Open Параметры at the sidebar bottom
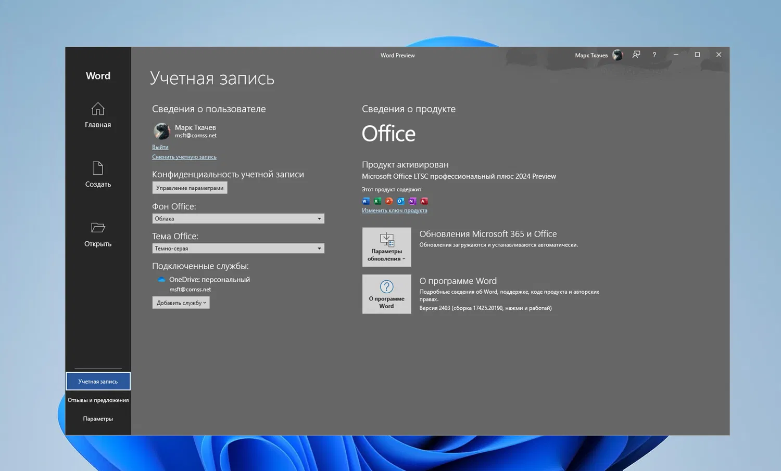This screenshot has width=781, height=471. point(98,418)
